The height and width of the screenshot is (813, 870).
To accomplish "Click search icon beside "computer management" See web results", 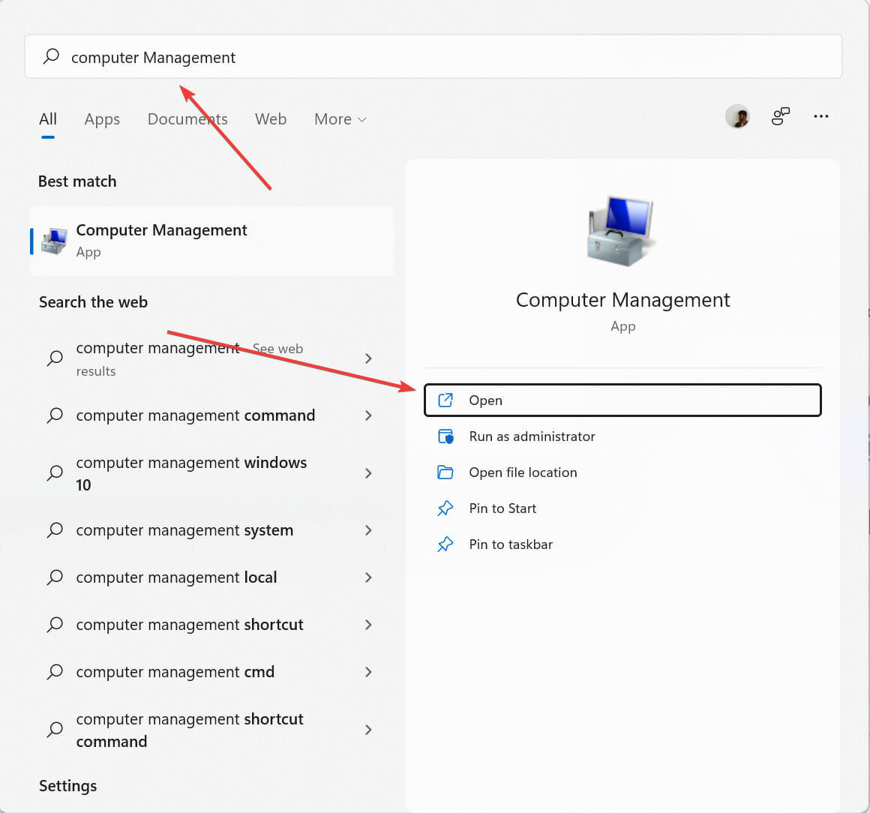I will click(x=54, y=358).
